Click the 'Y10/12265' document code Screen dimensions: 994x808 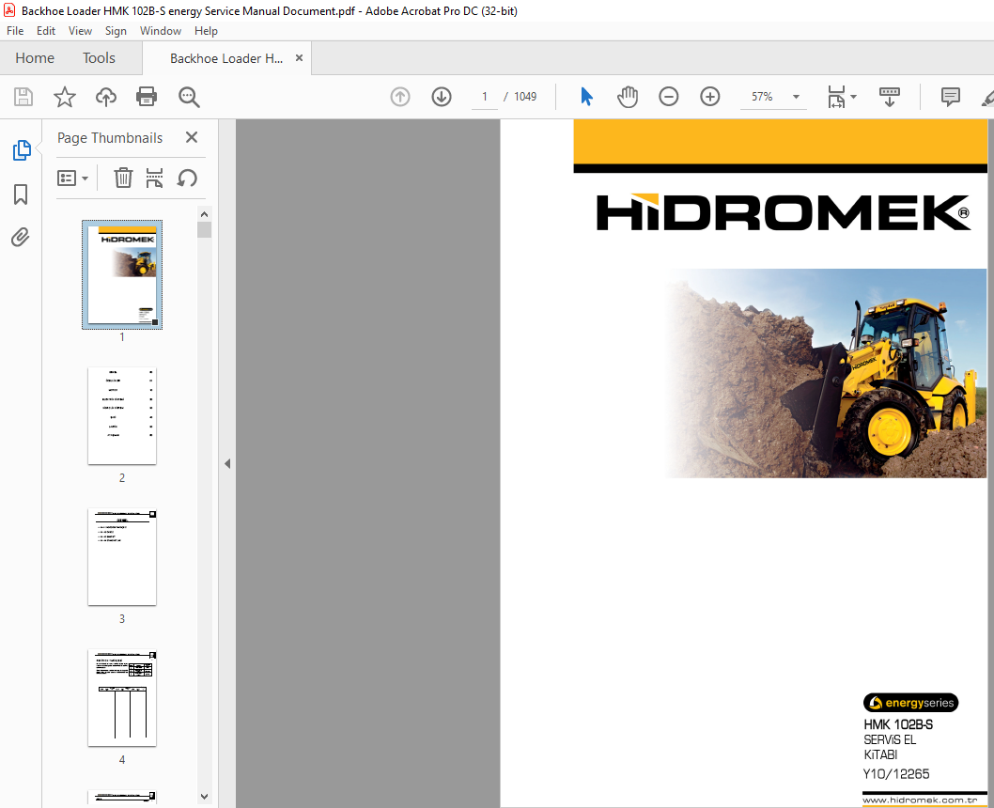pos(896,774)
